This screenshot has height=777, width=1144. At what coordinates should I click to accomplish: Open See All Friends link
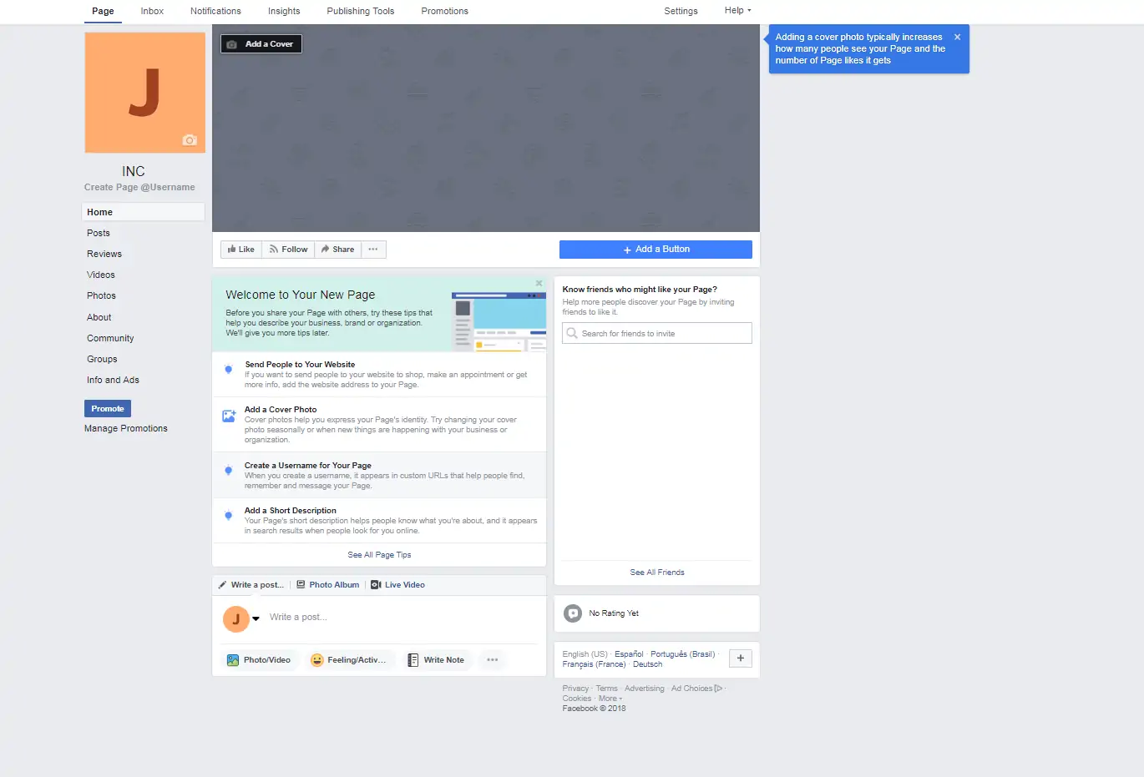coord(657,573)
